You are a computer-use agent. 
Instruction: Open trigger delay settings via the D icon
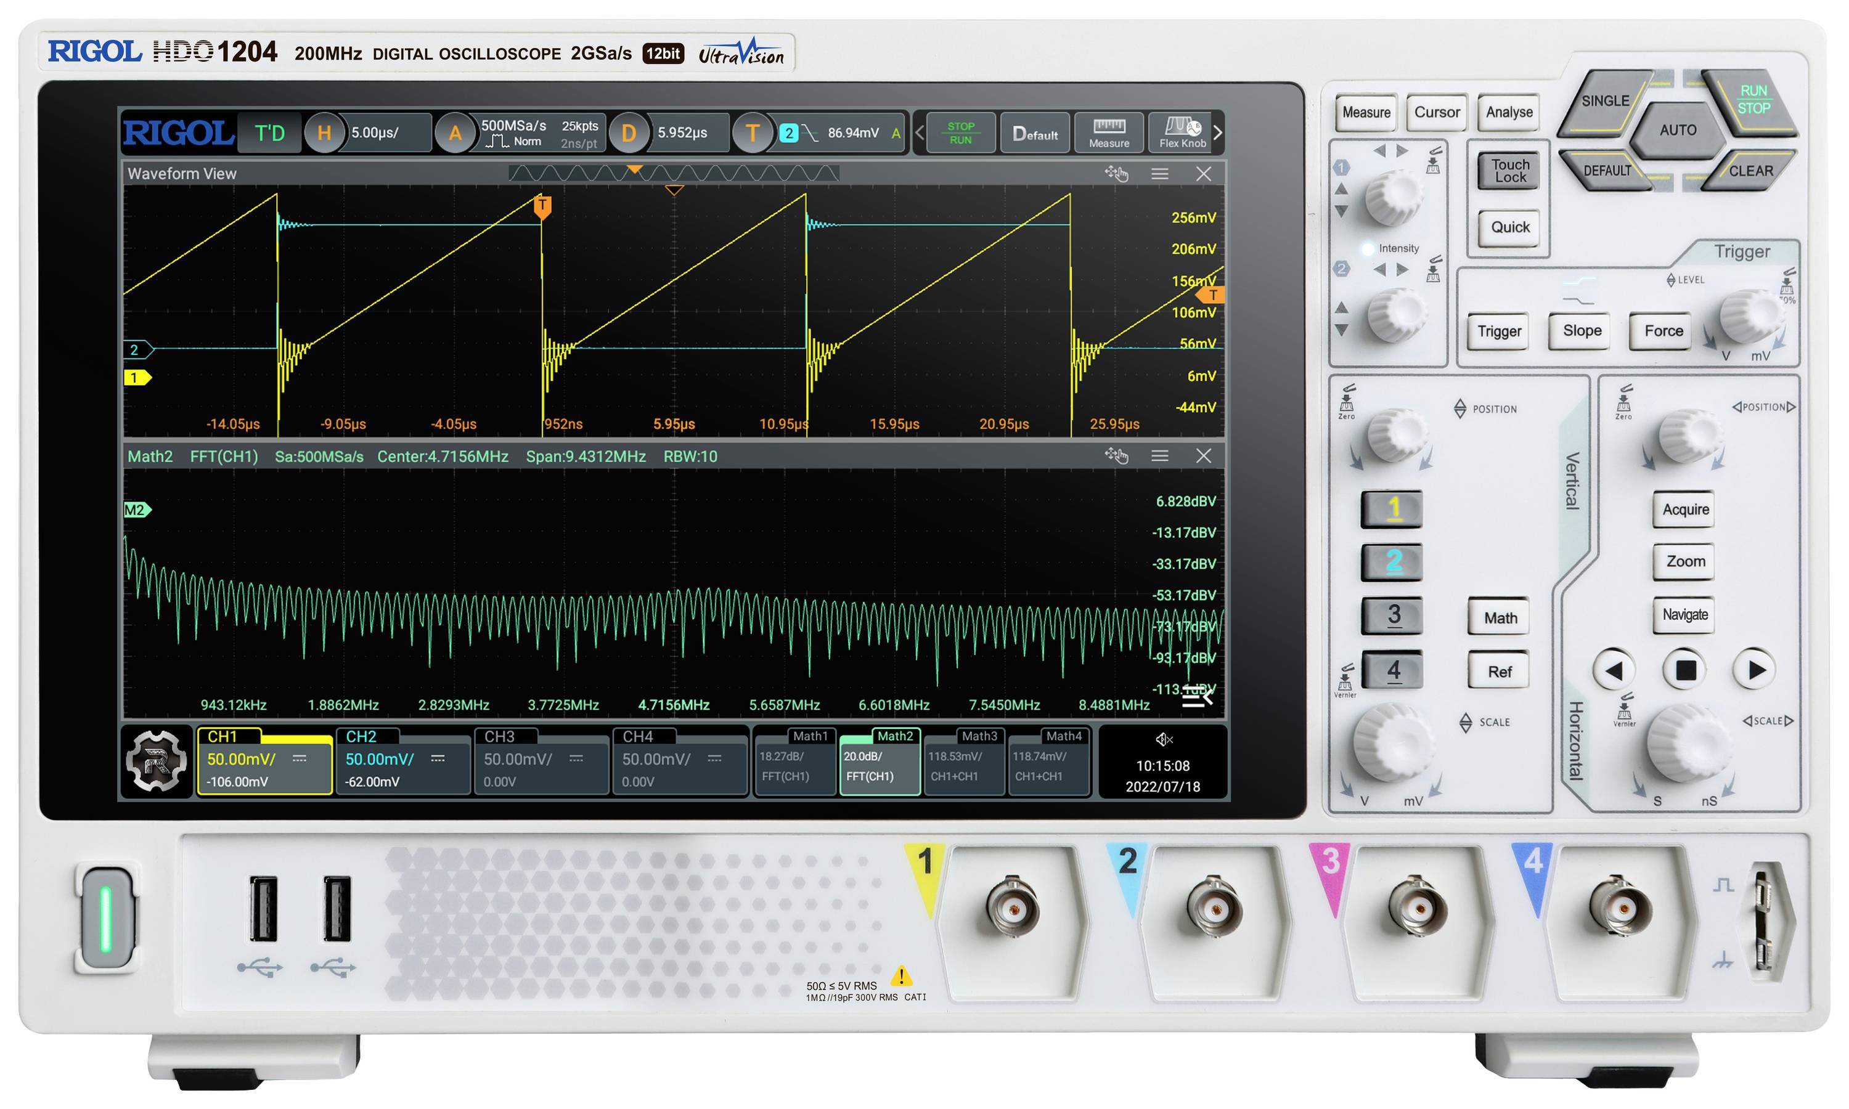pyautogui.click(x=630, y=133)
